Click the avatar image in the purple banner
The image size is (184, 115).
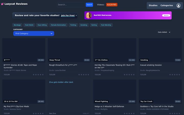[x=89, y=15]
